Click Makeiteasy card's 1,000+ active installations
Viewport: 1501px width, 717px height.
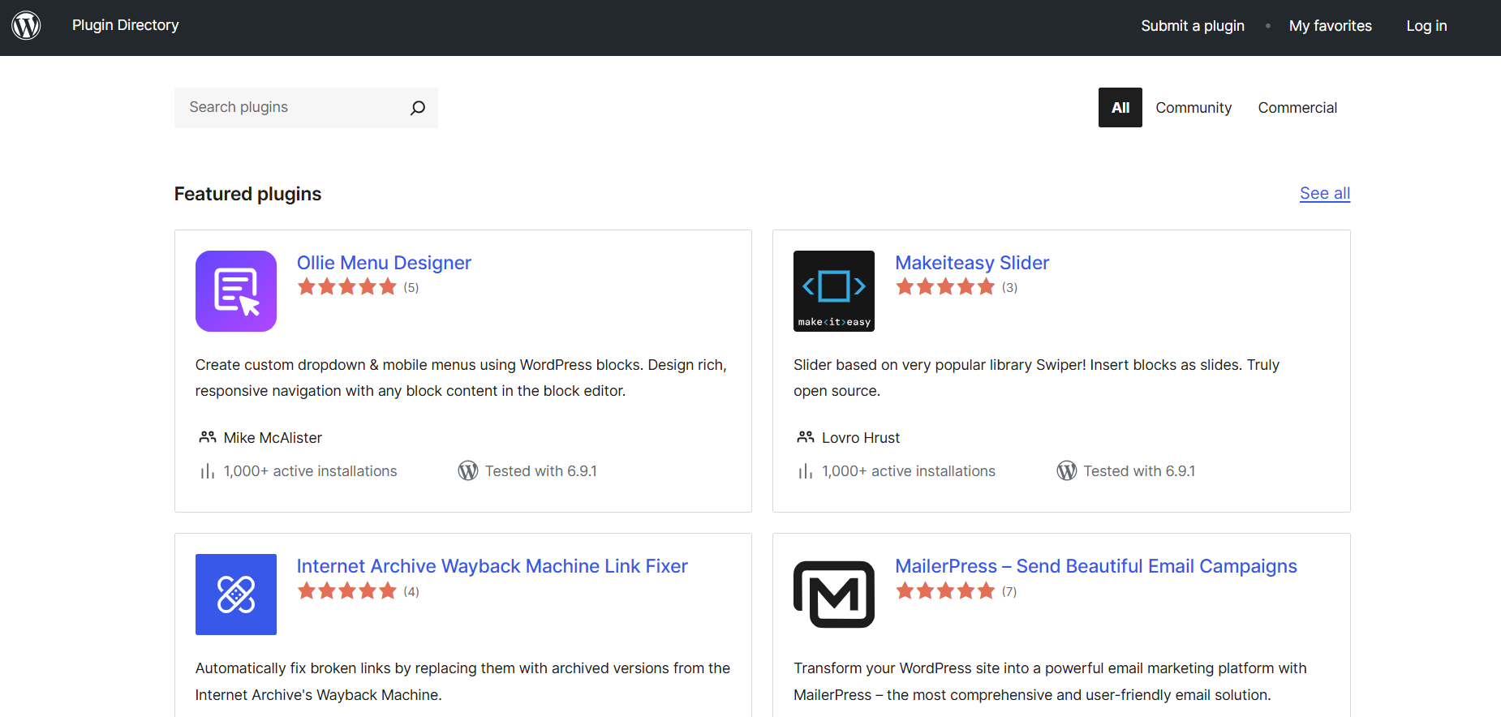point(909,471)
